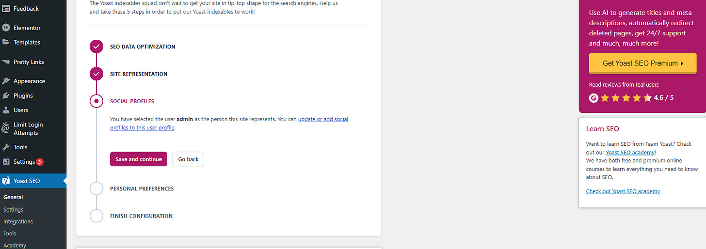706x249 pixels.
Task: Click the star rating row
Action: coord(626,98)
